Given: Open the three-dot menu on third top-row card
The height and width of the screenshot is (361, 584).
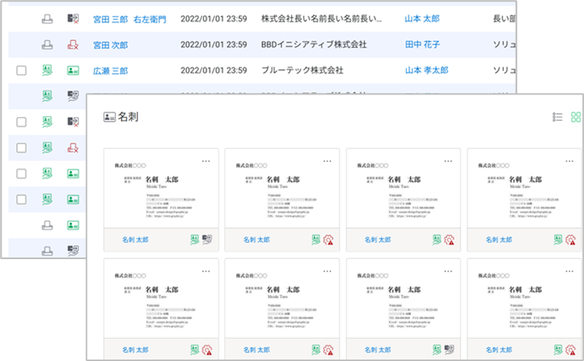Looking at the screenshot, I should pos(448,161).
